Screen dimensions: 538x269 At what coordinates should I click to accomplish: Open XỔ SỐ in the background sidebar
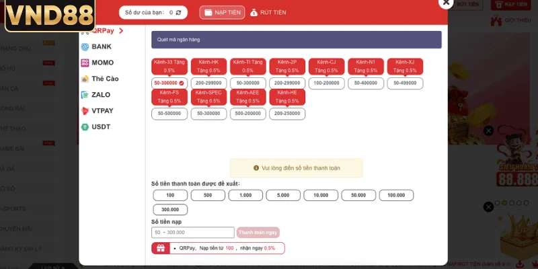click(x=7, y=189)
